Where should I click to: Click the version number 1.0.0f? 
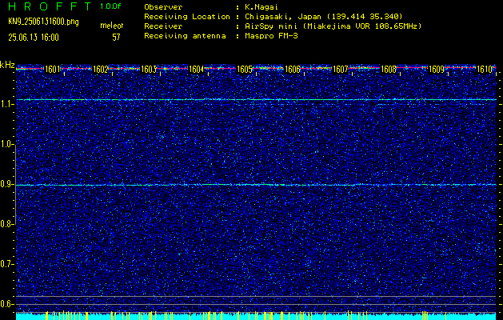click(x=110, y=6)
